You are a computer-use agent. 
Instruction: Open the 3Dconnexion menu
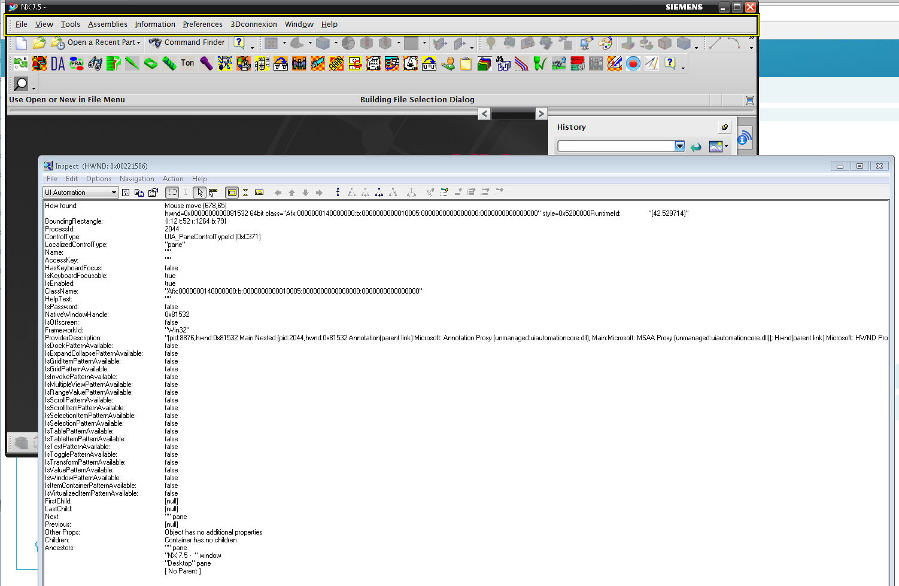[254, 25]
